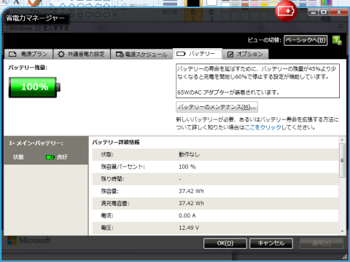
Task: Click the 残容量: row label
Action: 109,191
